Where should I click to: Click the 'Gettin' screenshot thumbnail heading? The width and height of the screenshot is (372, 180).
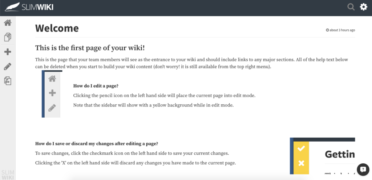pos(340,154)
